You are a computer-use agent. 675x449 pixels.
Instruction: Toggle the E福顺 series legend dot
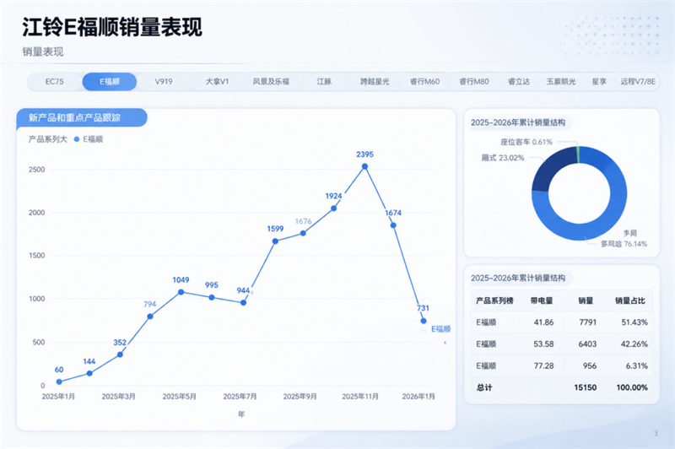77,139
